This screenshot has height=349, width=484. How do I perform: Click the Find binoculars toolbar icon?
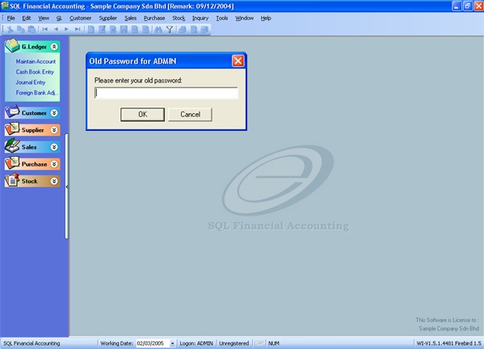pyautogui.click(x=158, y=30)
